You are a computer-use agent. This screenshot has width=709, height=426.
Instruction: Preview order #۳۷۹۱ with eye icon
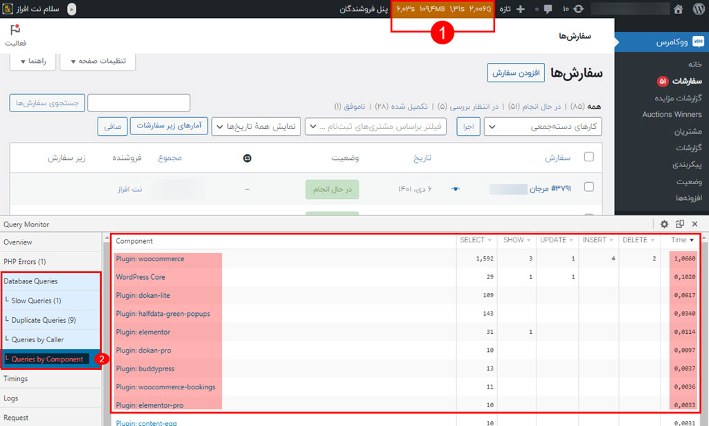click(456, 189)
